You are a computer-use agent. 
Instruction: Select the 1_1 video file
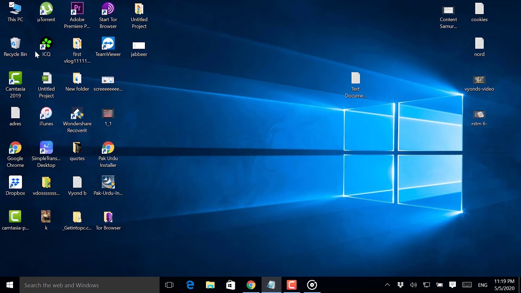108,116
